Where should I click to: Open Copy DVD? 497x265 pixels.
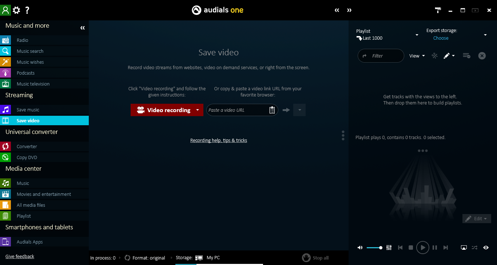click(44, 157)
